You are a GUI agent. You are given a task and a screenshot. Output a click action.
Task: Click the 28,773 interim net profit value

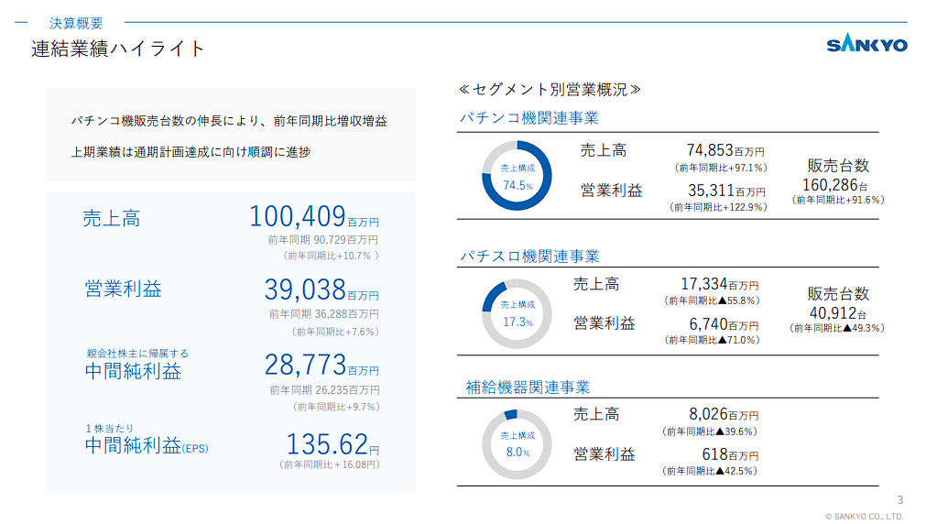305,365
